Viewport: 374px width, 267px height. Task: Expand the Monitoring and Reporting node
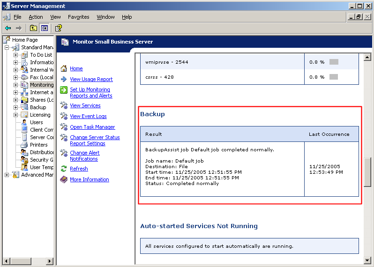tap(16, 85)
